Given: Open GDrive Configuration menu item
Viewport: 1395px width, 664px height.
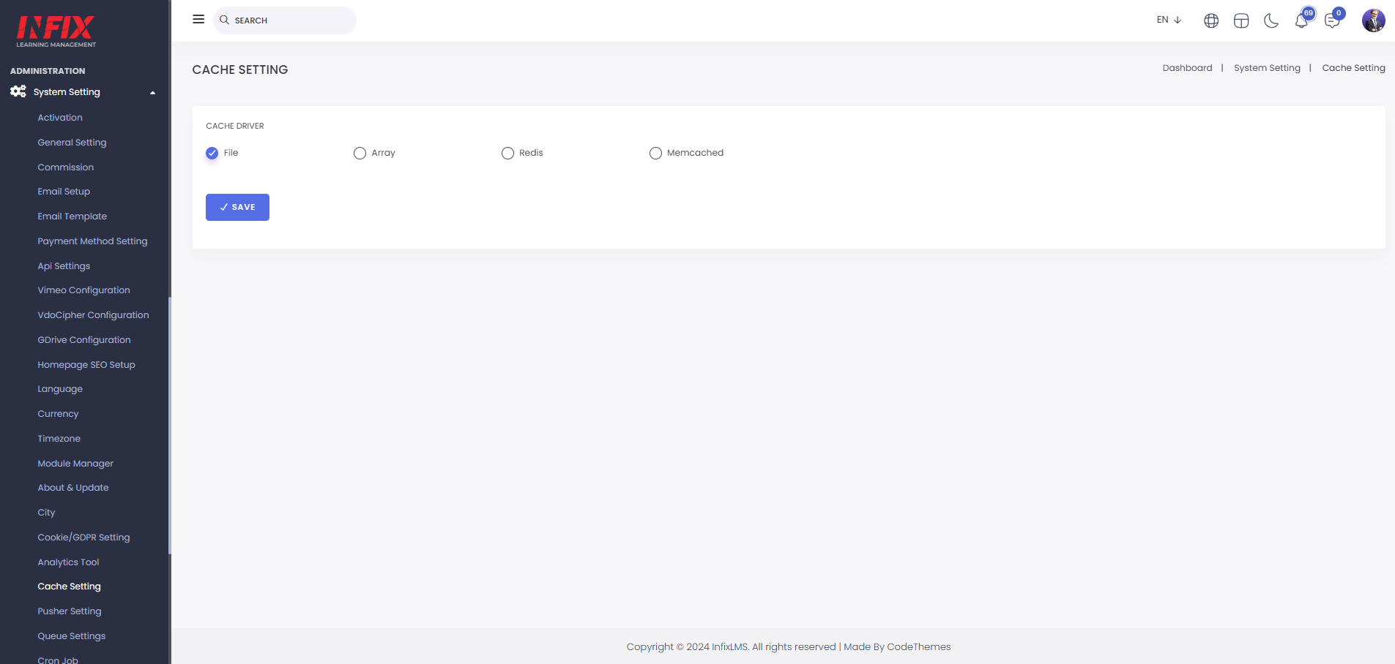Looking at the screenshot, I should (84, 340).
